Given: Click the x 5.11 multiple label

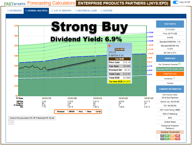Looking at the screenshot, I should (150, 75).
